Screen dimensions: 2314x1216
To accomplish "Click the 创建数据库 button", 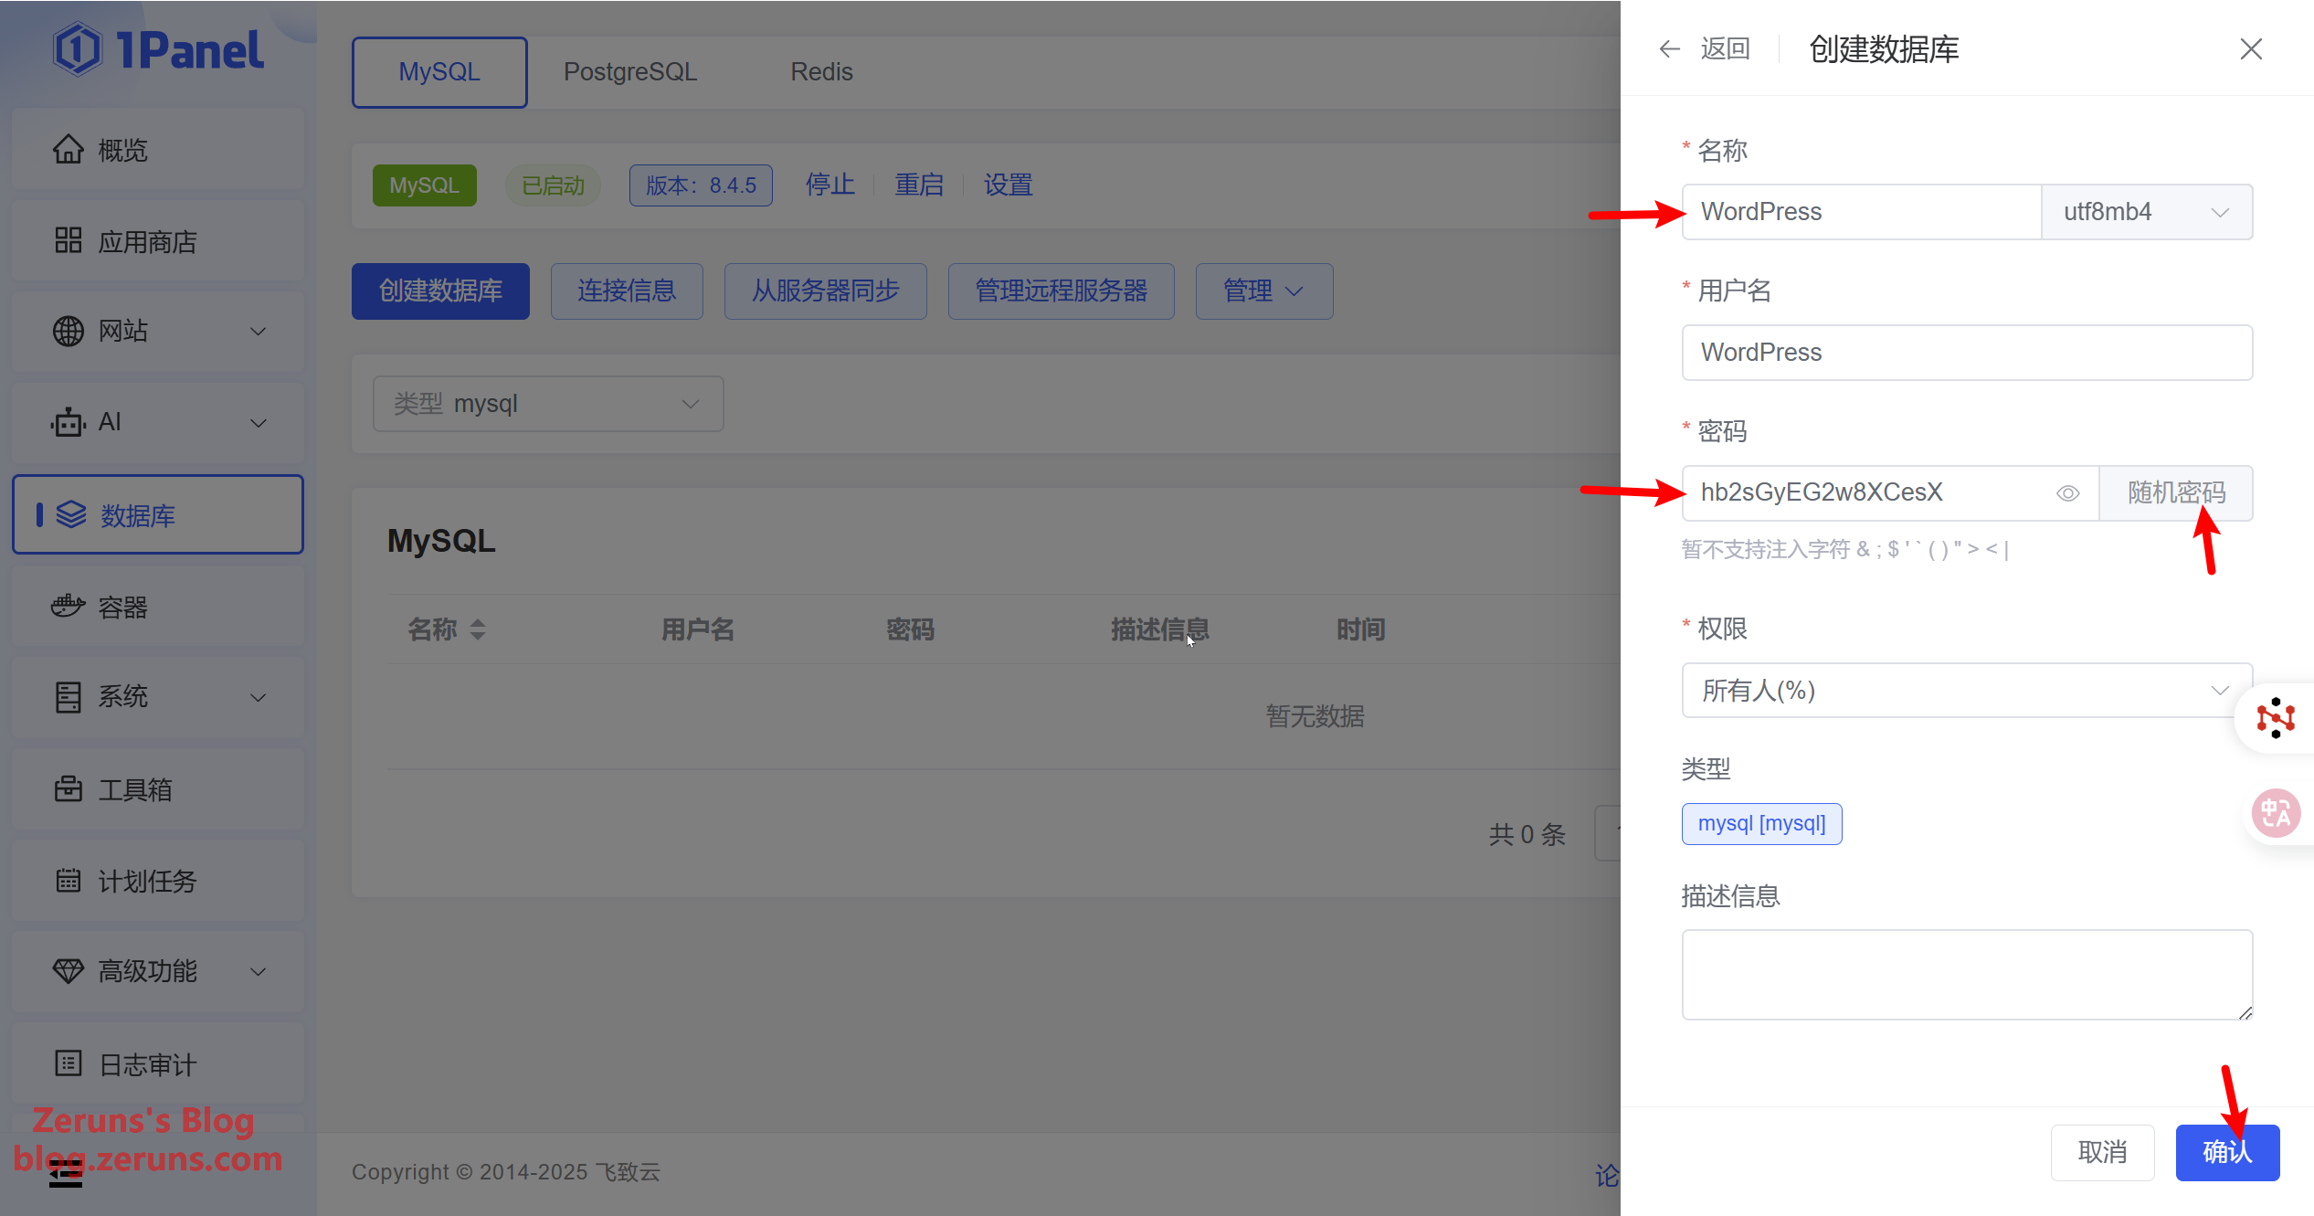I will pyautogui.click(x=440, y=291).
